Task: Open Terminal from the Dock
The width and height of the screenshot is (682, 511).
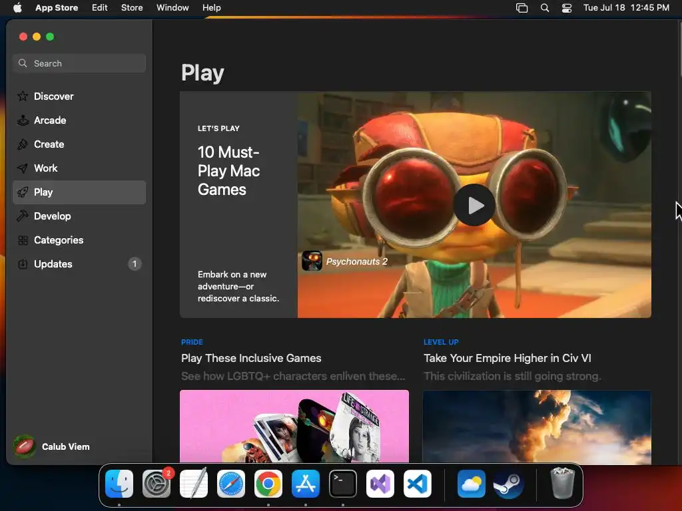Action: point(343,484)
